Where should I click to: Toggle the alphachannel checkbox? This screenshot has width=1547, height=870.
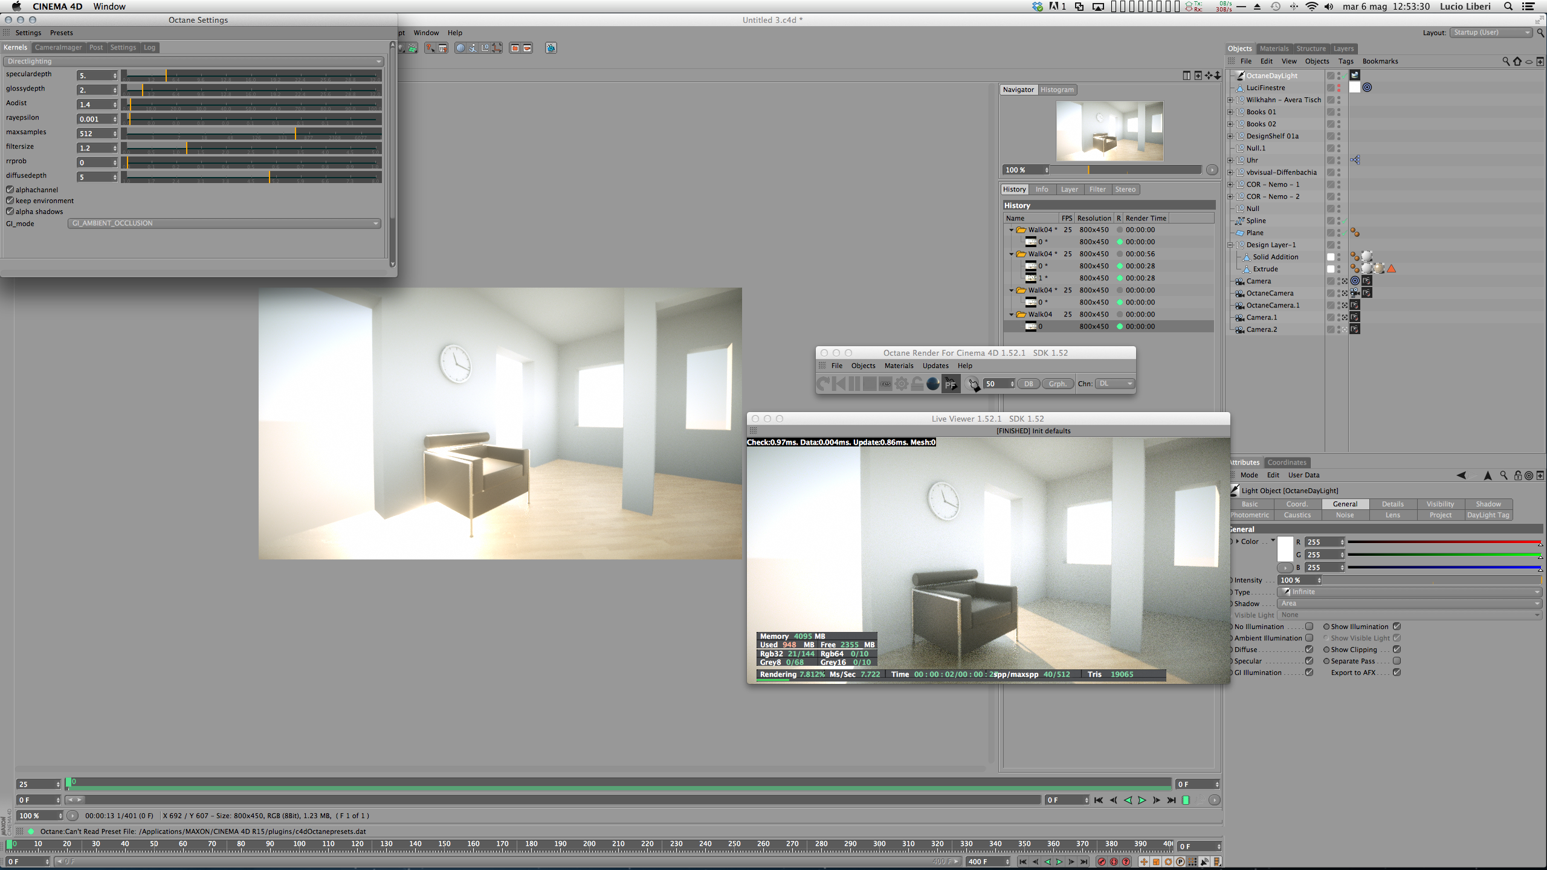pos(10,190)
